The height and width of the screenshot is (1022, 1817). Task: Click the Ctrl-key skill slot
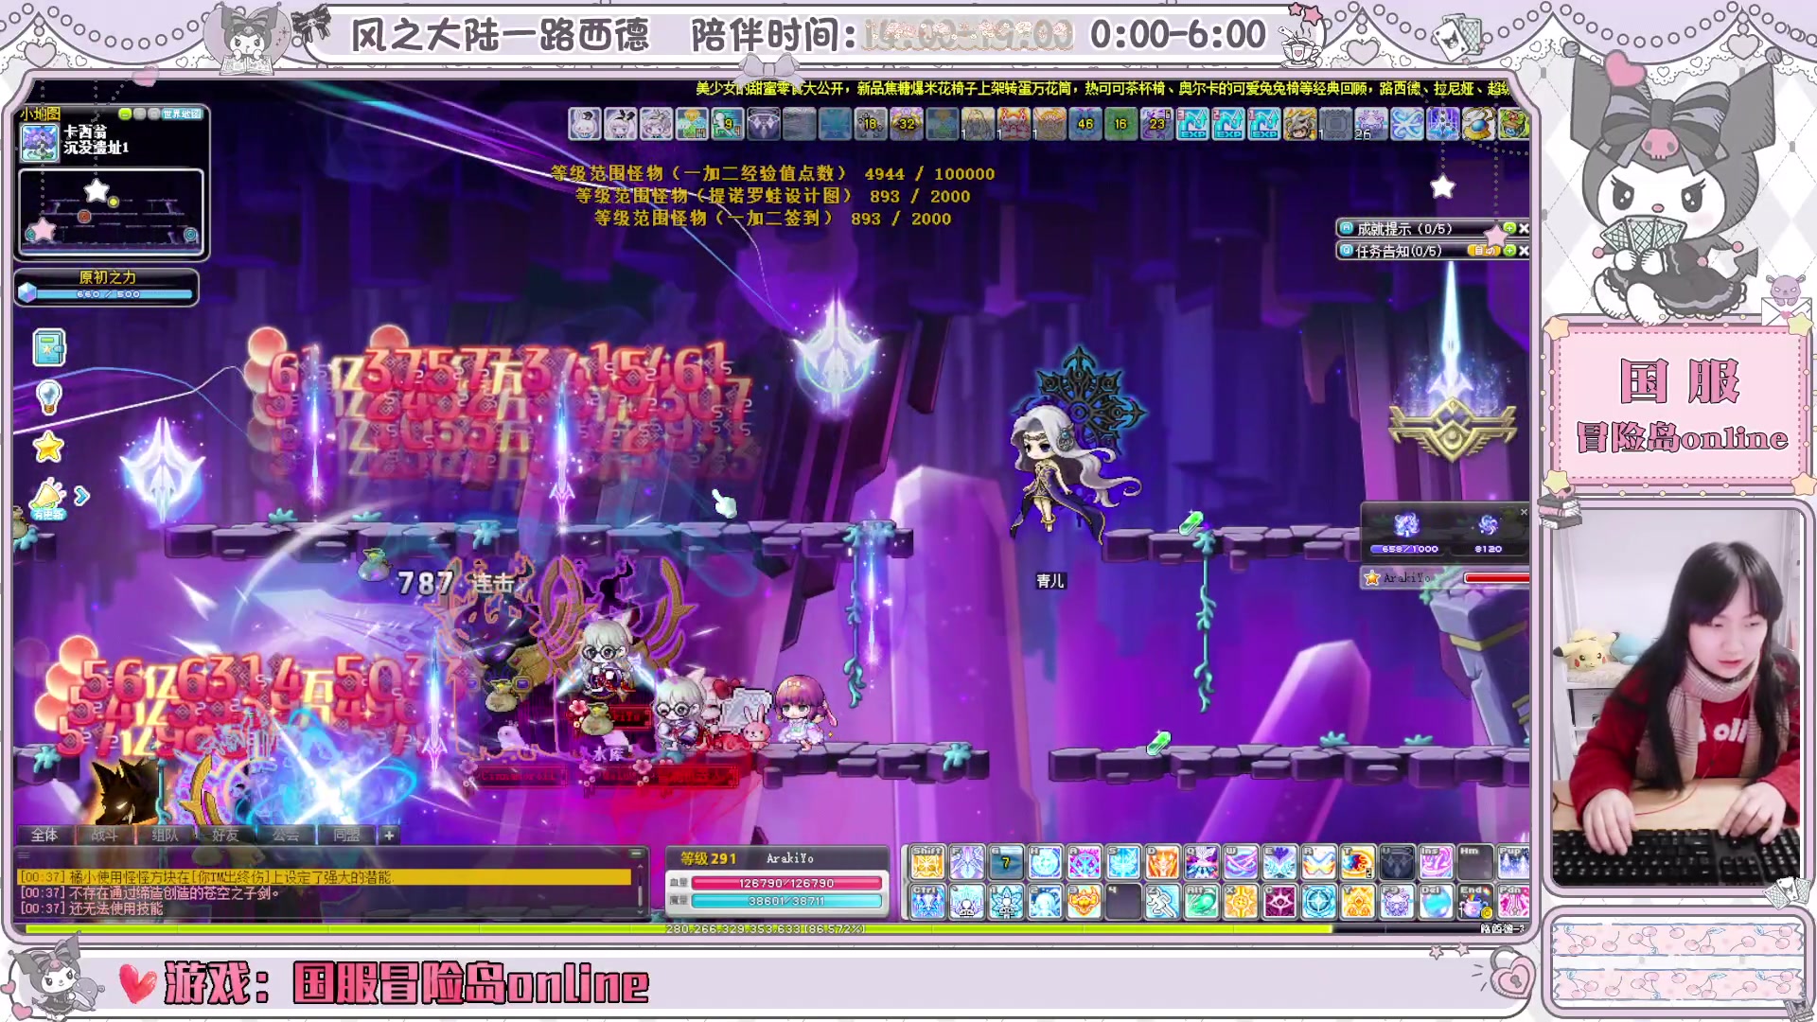[x=927, y=902]
